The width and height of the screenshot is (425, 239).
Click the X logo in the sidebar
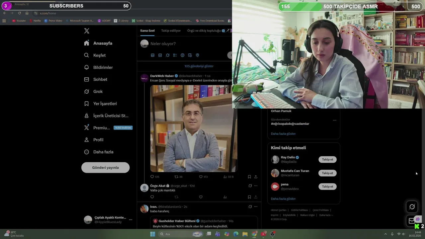pyautogui.click(x=87, y=31)
